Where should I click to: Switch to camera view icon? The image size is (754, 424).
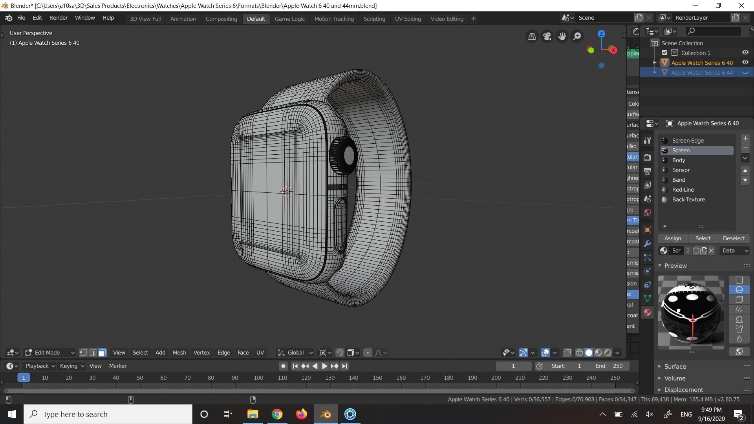tap(547, 37)
